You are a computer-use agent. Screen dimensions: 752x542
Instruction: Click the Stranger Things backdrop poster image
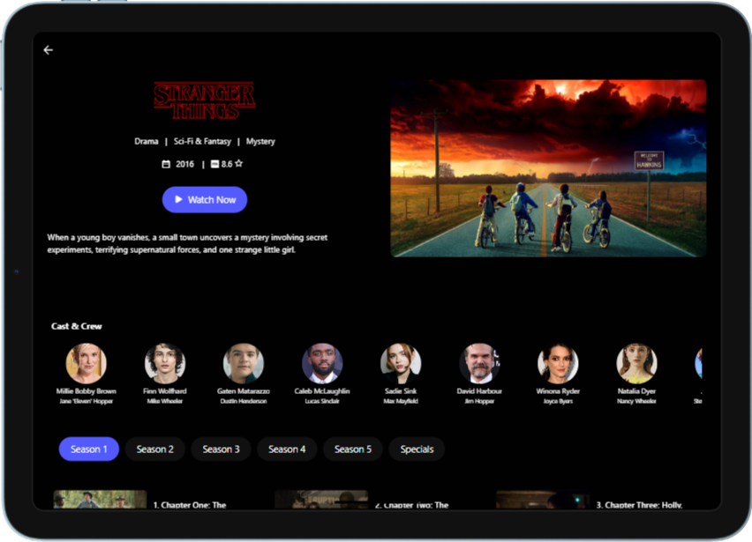coord(548,168)
